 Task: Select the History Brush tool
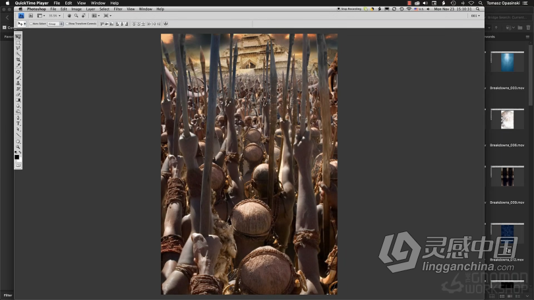[x=18, y=89]
